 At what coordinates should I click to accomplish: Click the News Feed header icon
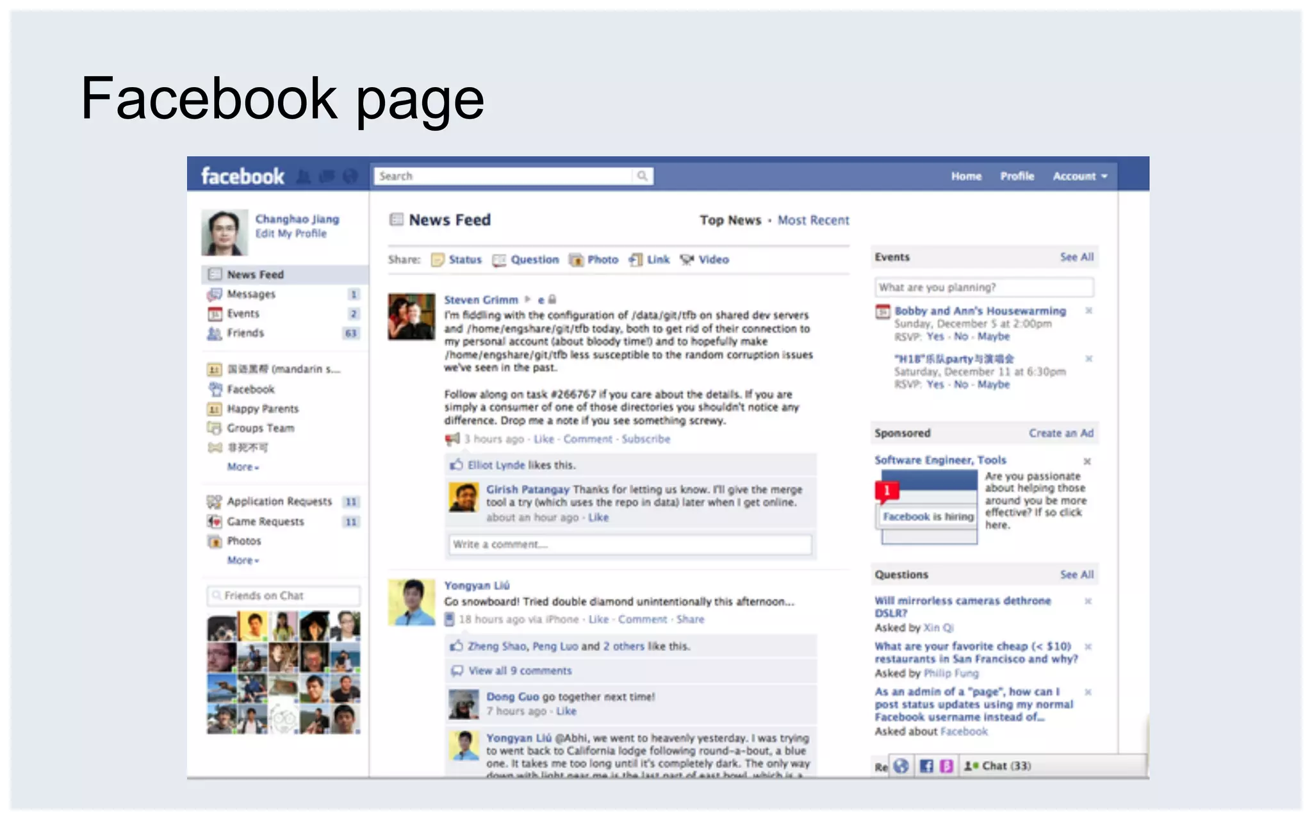[x=397, y=220]
